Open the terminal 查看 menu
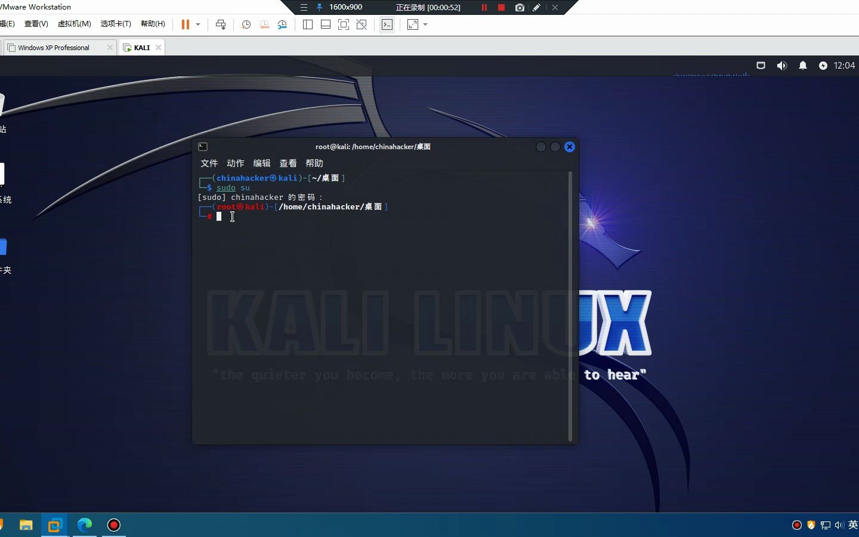 [x=288, y=163]
